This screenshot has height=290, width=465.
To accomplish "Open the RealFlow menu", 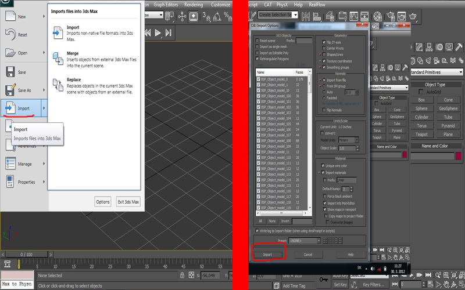I will (317, 5).
